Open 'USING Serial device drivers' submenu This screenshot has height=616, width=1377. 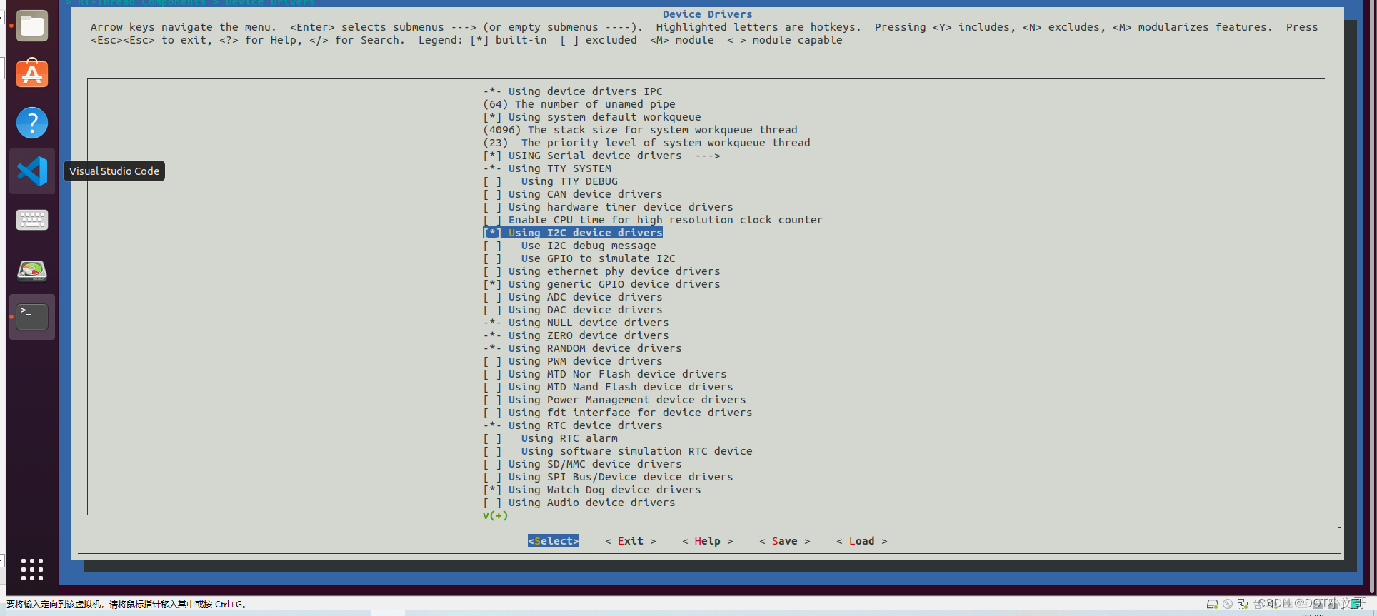click(601, 156)
